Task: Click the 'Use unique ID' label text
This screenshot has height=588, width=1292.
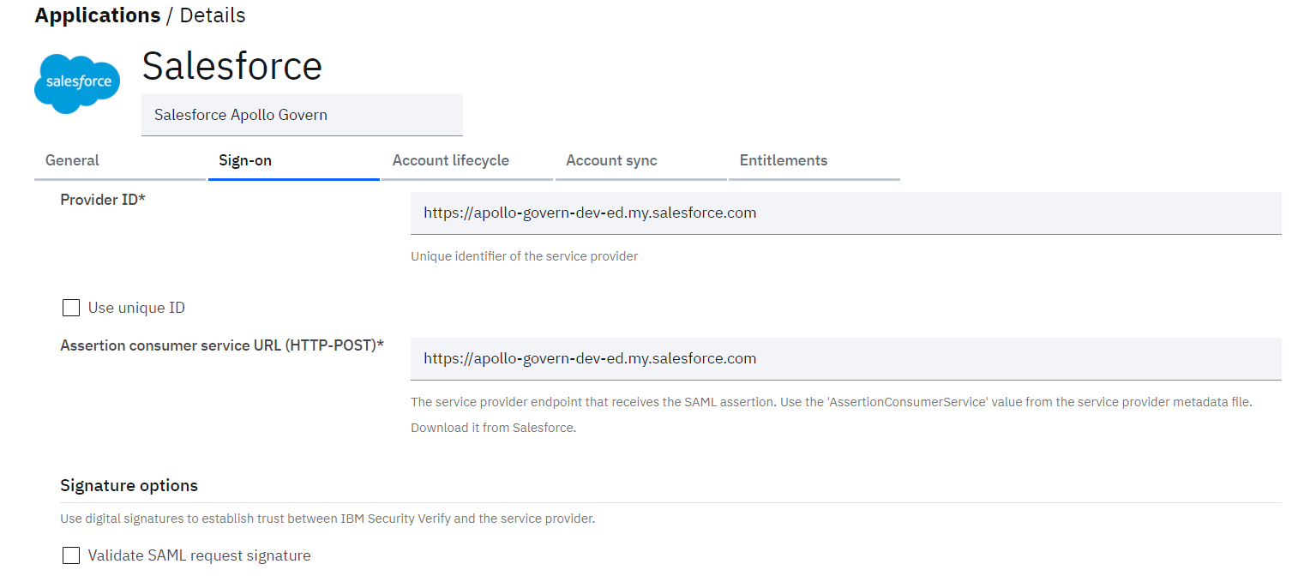Action: [136, 308]
